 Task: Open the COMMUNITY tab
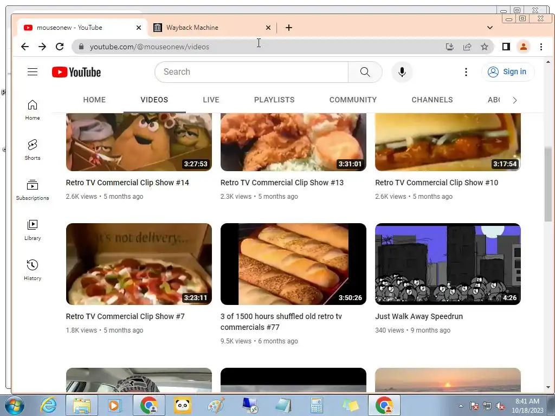(353, 100)
